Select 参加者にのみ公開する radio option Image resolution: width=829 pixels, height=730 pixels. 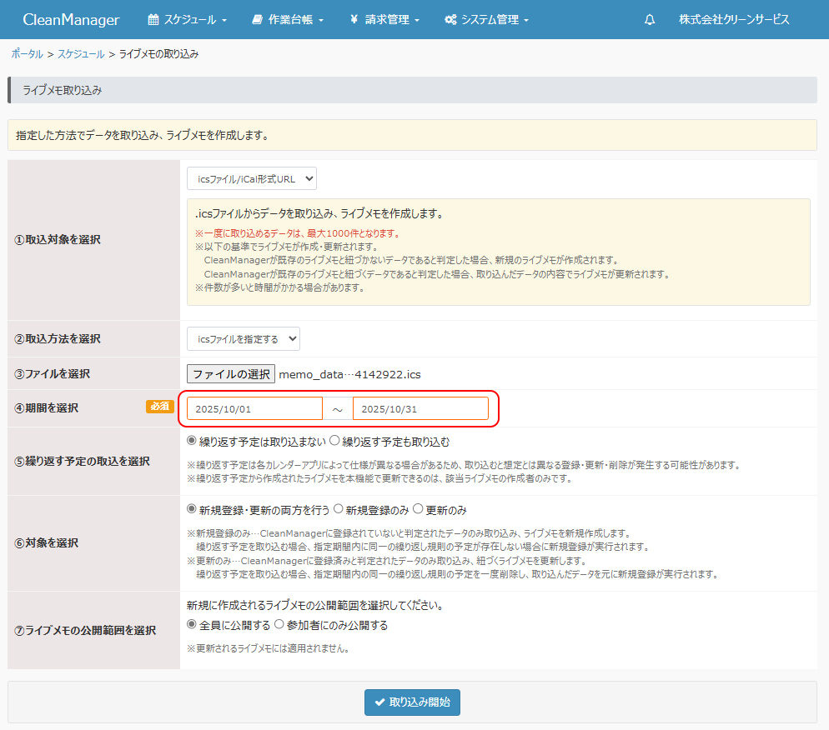click(x=280, y=625)
